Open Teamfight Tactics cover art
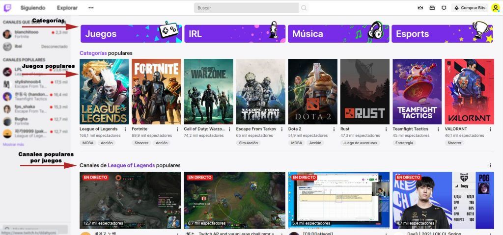 coord(417,92)
